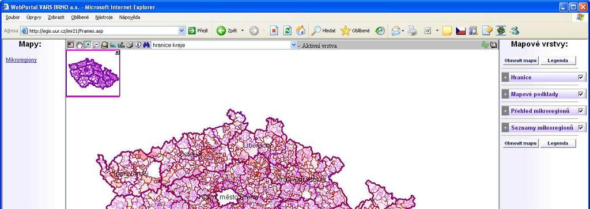Click the map print icon
590x209 pixels.
[x=130, y=45]
